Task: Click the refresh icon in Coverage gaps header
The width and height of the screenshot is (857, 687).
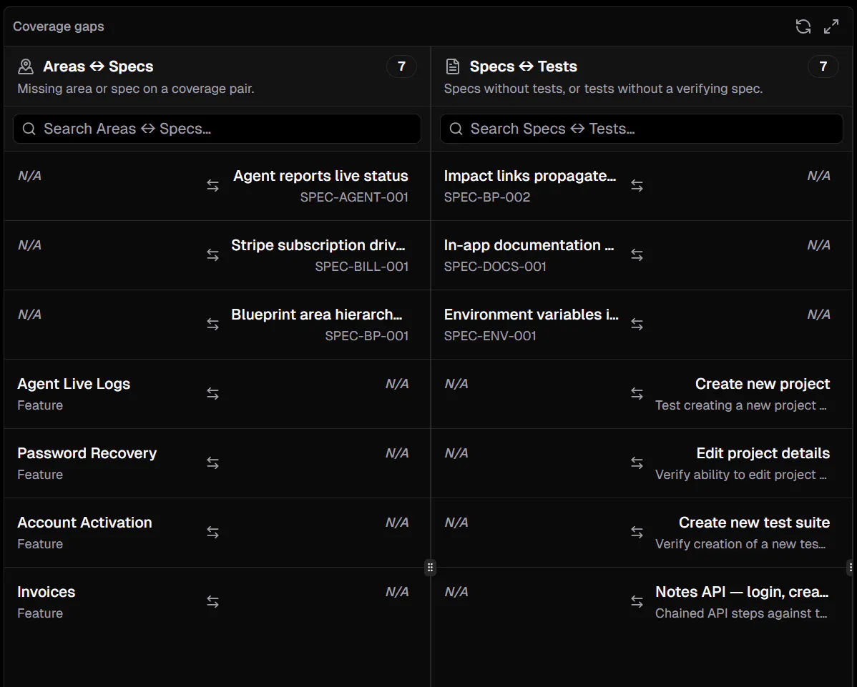Action: (x=803, y=26)
